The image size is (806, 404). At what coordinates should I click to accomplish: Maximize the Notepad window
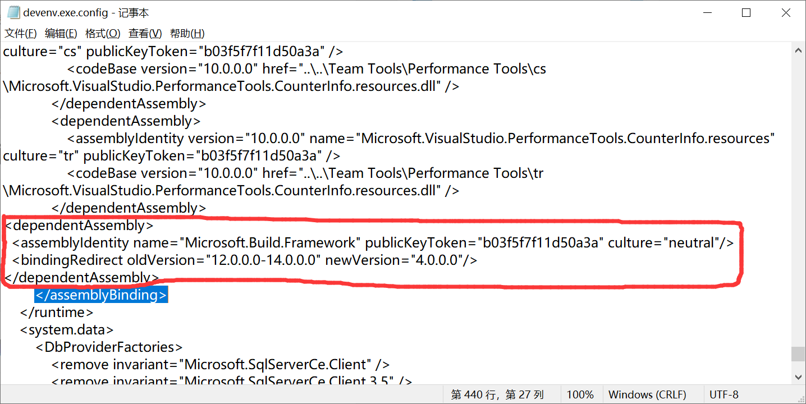tap(746, 12)
